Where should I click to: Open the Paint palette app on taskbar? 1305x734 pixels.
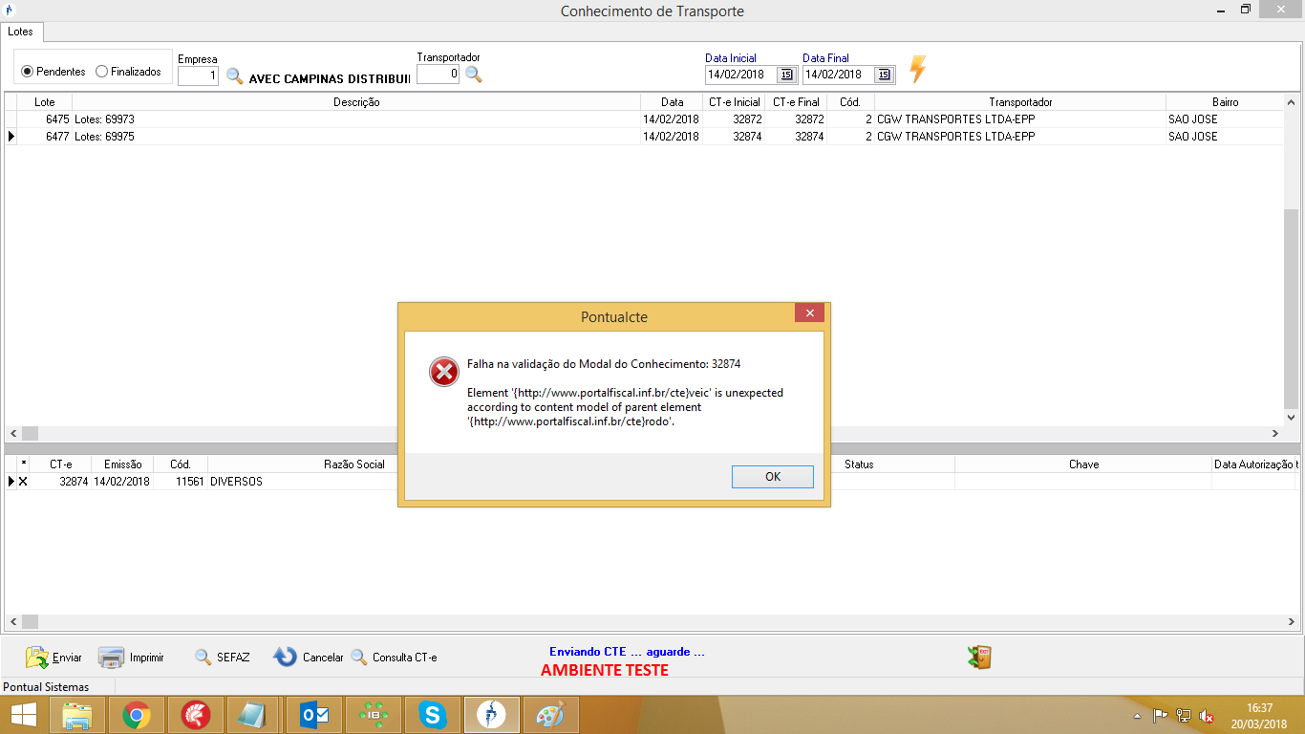550,715
